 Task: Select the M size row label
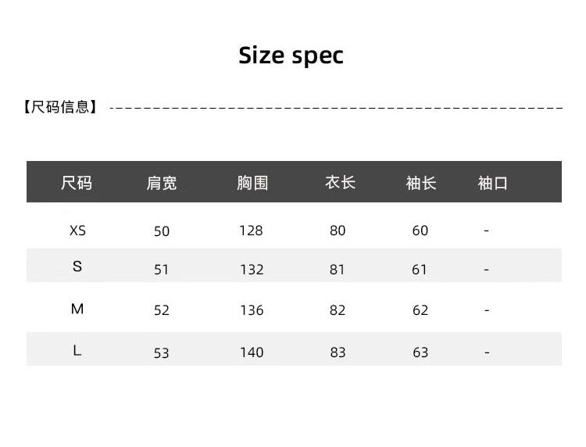coord(77,309)
